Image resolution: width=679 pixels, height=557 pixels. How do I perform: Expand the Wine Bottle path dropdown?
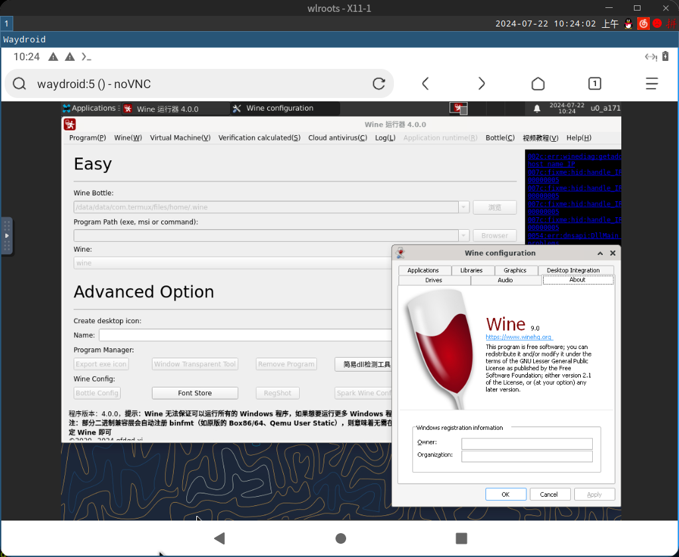pyautogui.click(x=463, y=207)
